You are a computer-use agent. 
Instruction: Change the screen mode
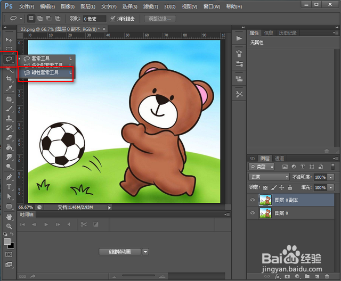[9, 265]
